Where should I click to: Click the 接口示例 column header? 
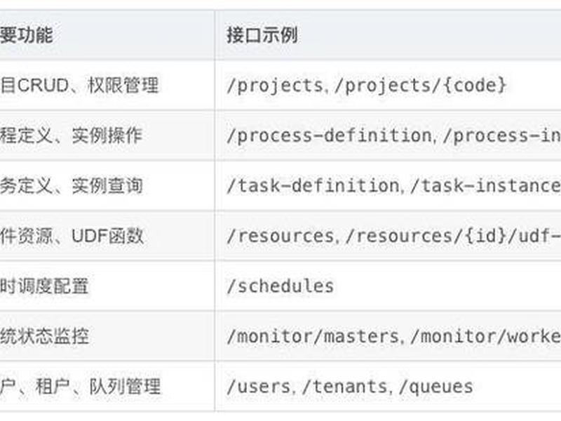pyautogui.click(x=262, y=35)
